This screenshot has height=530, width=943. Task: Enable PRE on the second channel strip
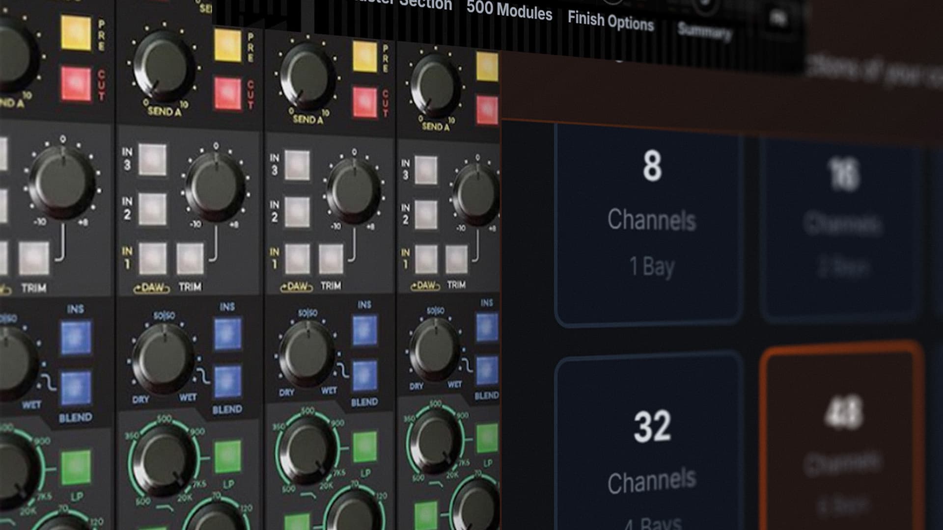click(228, 45)
